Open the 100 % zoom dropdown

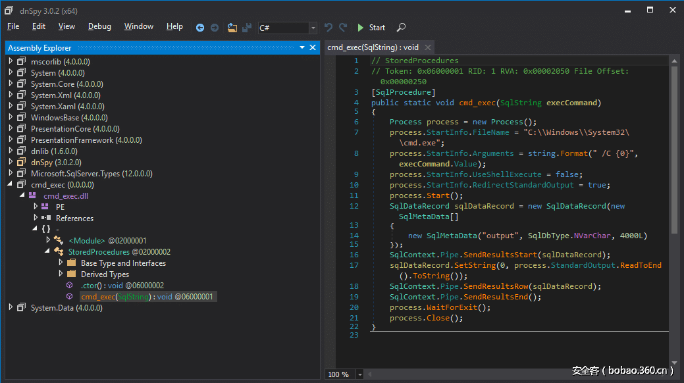[x=359, y=374]
